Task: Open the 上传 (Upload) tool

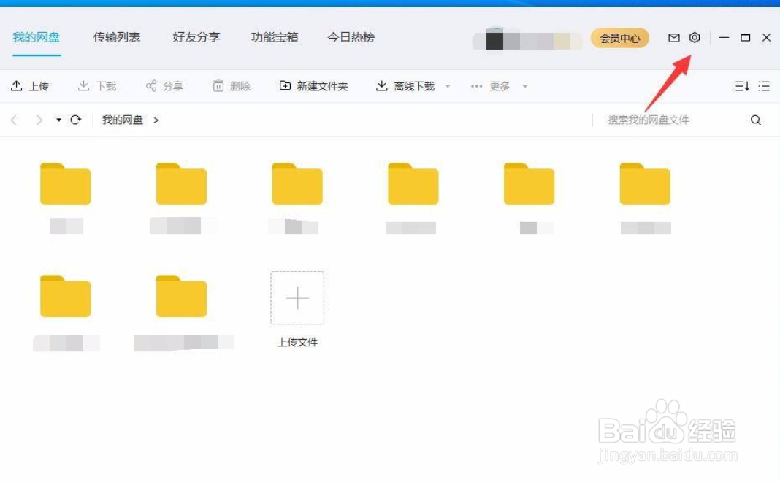Action: coord(31,85)
